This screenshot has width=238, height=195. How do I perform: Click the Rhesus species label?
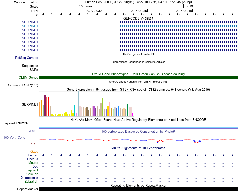[33, 159]
